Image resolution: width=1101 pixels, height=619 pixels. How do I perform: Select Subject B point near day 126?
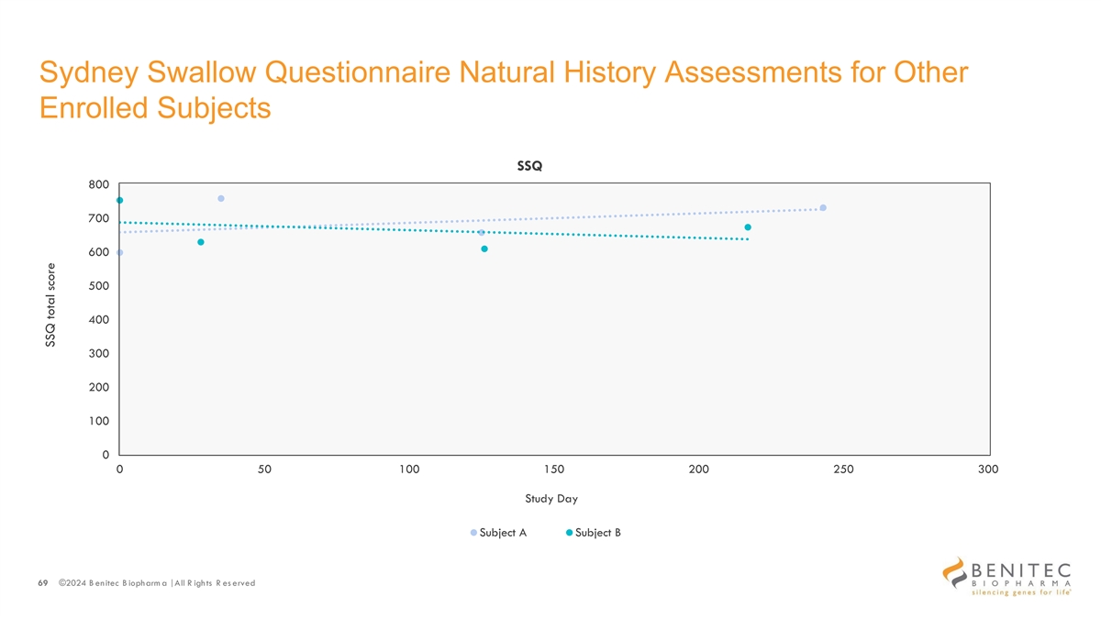484,249
